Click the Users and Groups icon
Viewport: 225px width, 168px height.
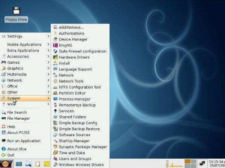(x=55, y=159)
